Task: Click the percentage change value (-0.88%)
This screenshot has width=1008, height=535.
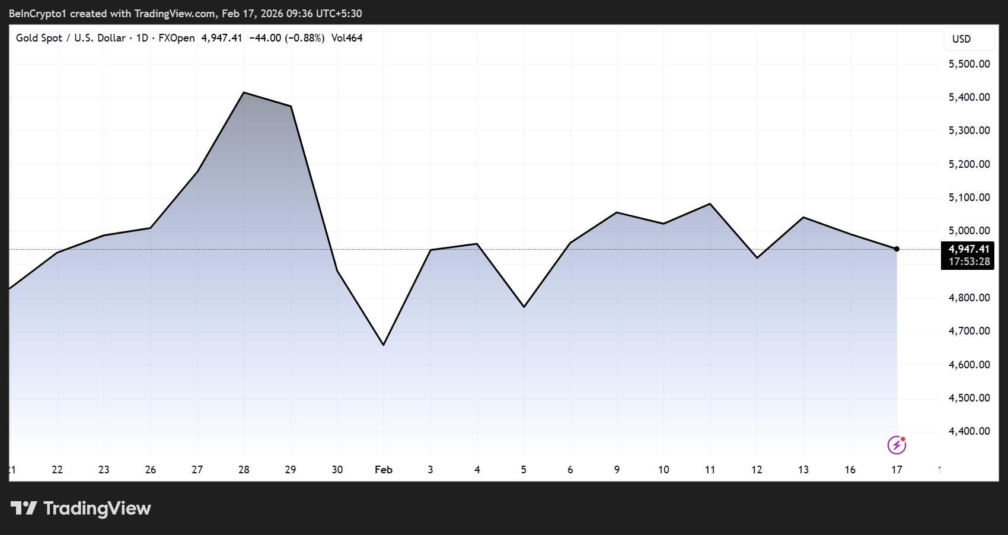Action: 305,37
